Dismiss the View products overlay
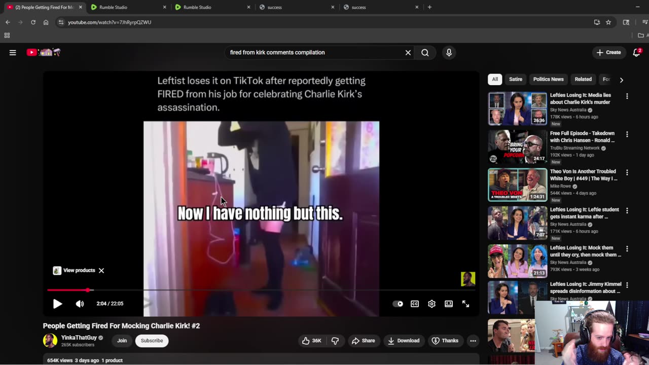 101,270
